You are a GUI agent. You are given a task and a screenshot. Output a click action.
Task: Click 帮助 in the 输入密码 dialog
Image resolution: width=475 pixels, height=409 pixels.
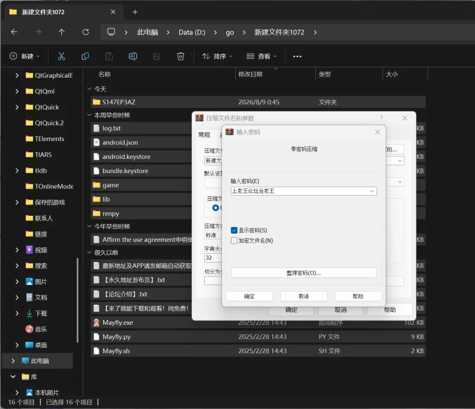click(358, 296)
